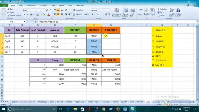Open the General number format dropdown
This screenshot has width=199, height=112.
pos(109,10)
